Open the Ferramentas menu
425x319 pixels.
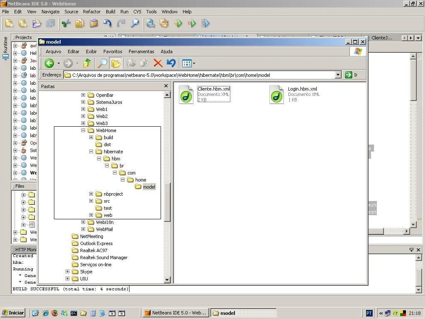141,52
